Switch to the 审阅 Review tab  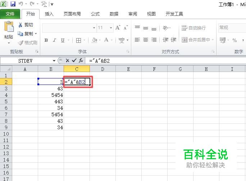[133, 14]
